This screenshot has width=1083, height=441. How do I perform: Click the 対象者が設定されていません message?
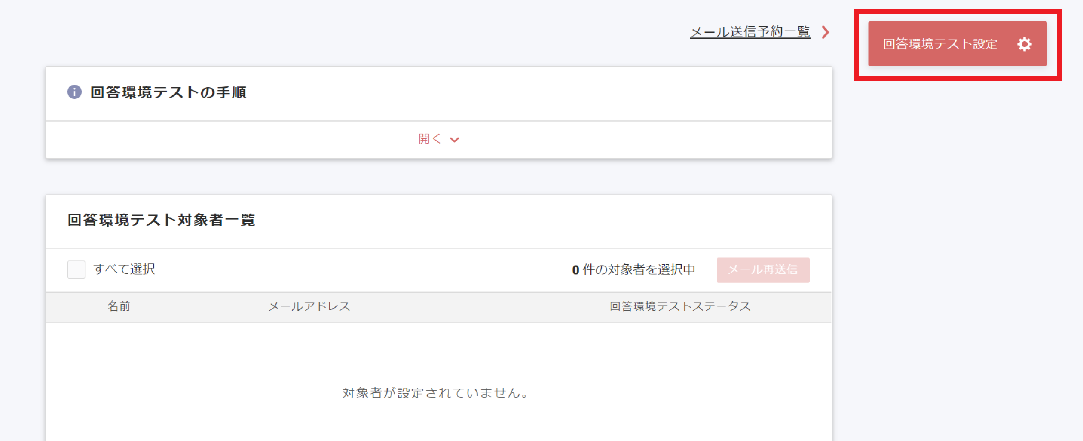(x=435, y=393)
